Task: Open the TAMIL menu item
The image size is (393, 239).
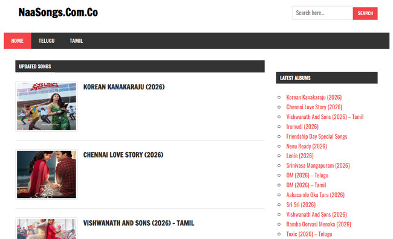Action: pos(76,41)
